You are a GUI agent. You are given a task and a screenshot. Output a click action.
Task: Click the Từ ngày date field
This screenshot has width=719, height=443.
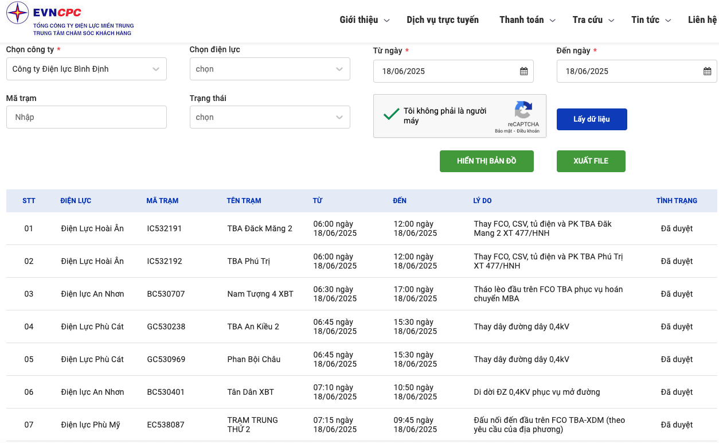[x=447, y=71]
